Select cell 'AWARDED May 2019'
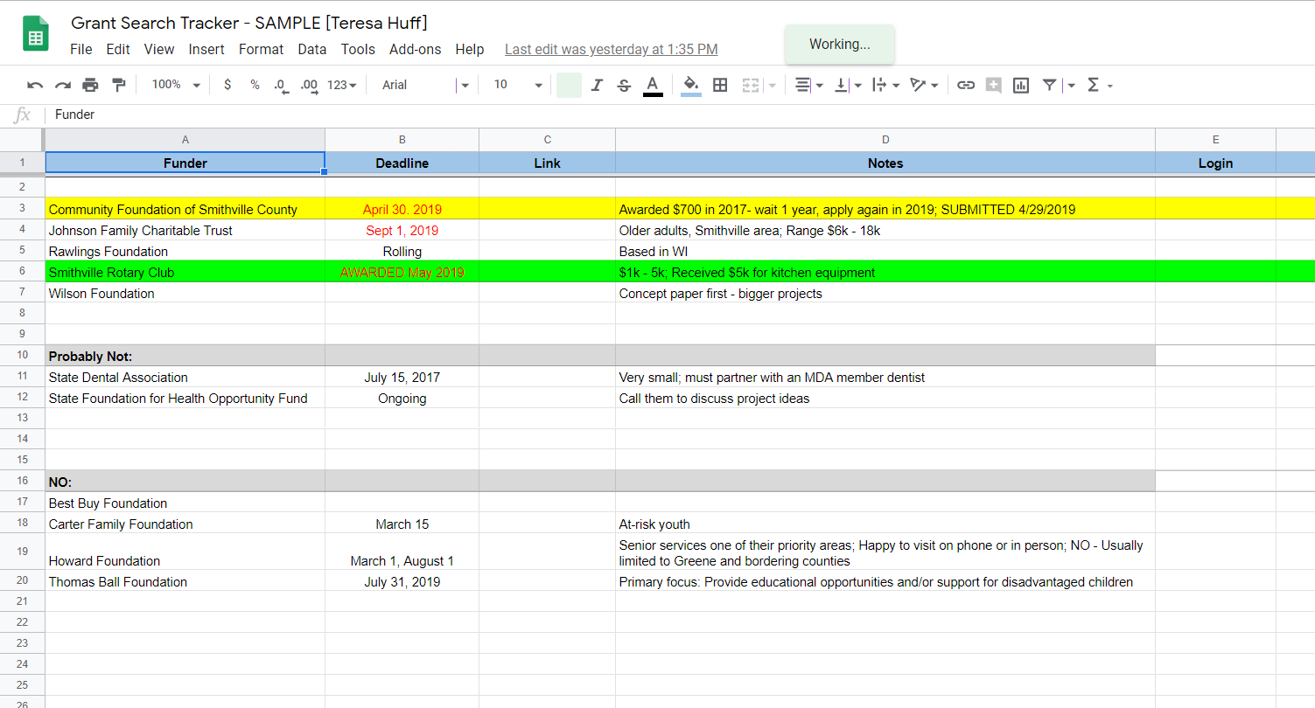This screenshot has width=1315, height=708. click(402, 272)
